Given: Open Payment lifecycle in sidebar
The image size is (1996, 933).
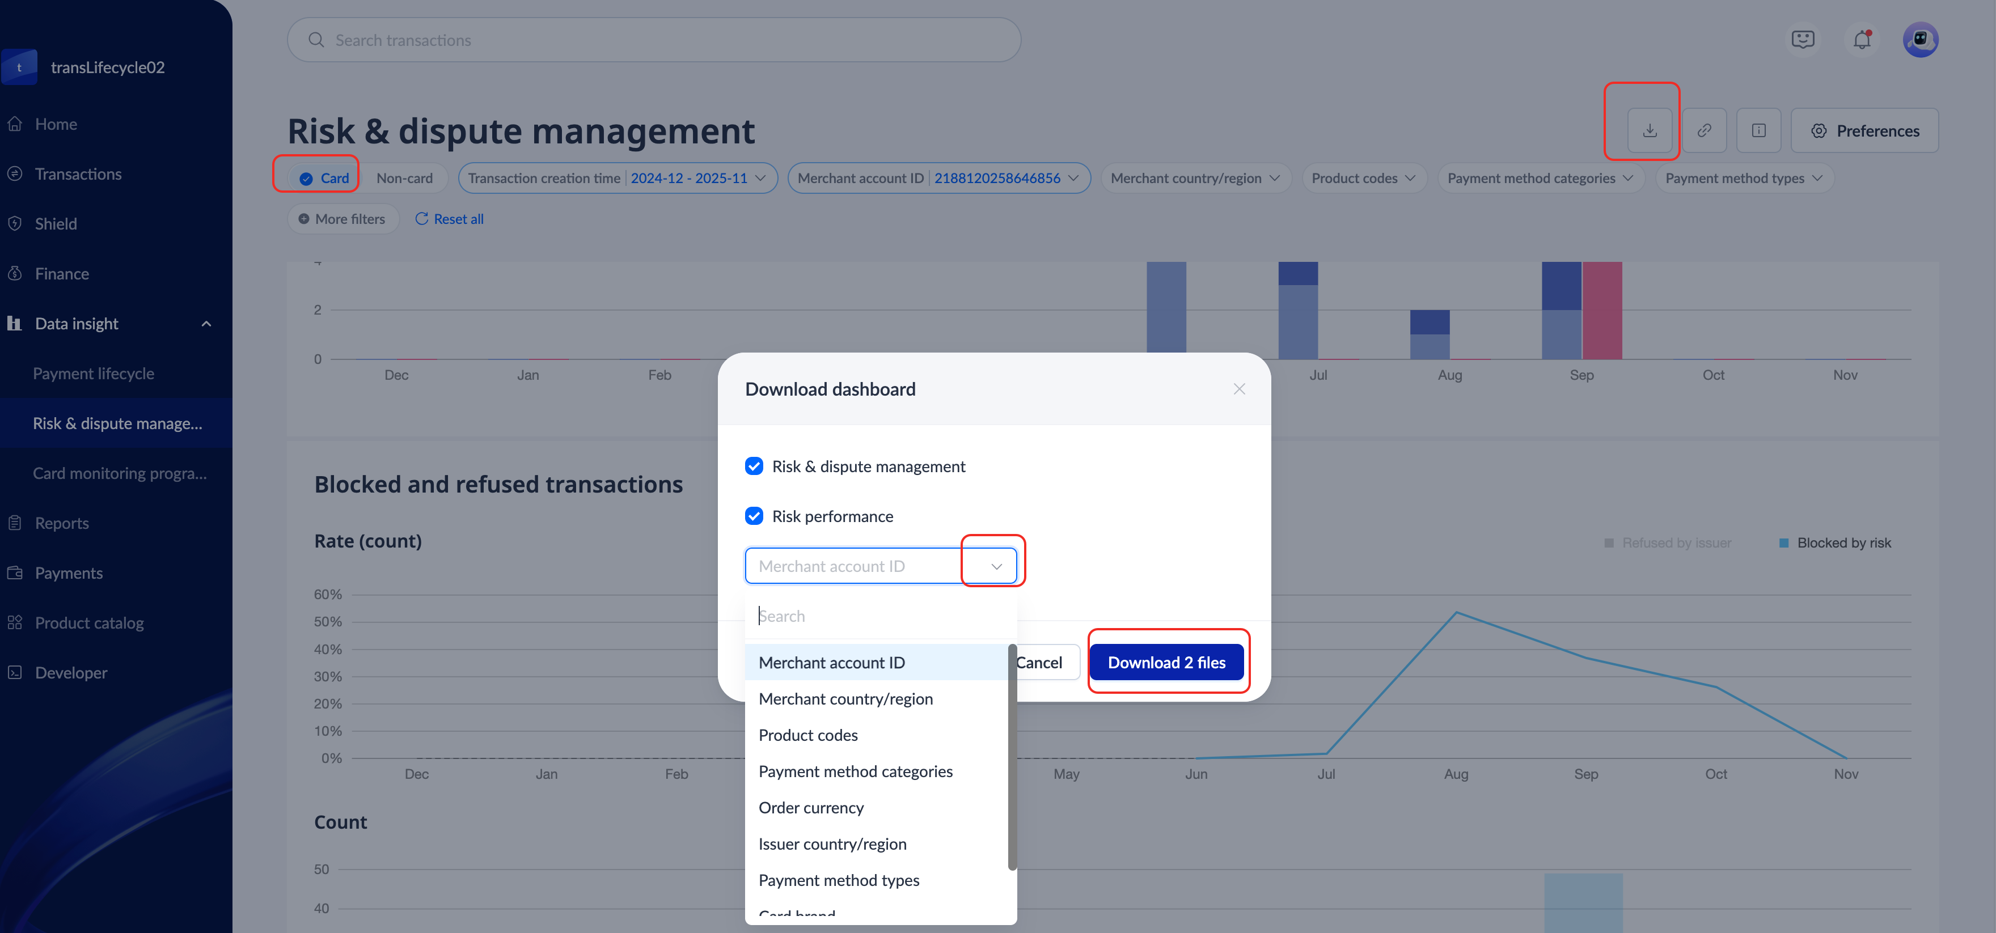Looking at the screenshot, I should pos(93,373).
